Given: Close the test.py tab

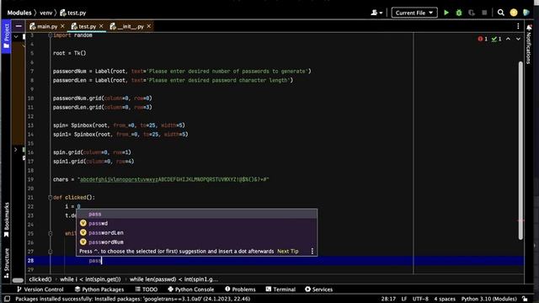Looking at the screenshot, I should (x=101, y=26).
